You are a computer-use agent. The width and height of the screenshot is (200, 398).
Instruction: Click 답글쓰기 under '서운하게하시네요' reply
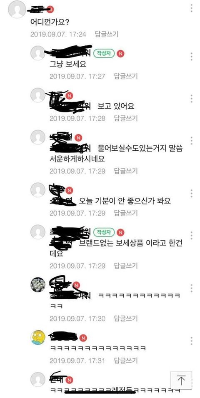coord(126,171)
